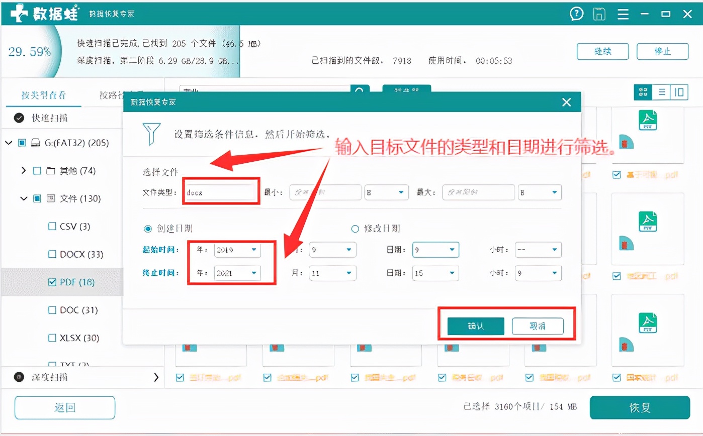Image resolution: width=703 pixels, height=436 pixels.
Task: Click the scan progress 29.59% indicator
Action: [x=30, y=52]
